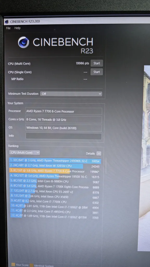Open the Minimum Test Duration dropdown
This screenshot has width=150, height=267.
(71, 94)
